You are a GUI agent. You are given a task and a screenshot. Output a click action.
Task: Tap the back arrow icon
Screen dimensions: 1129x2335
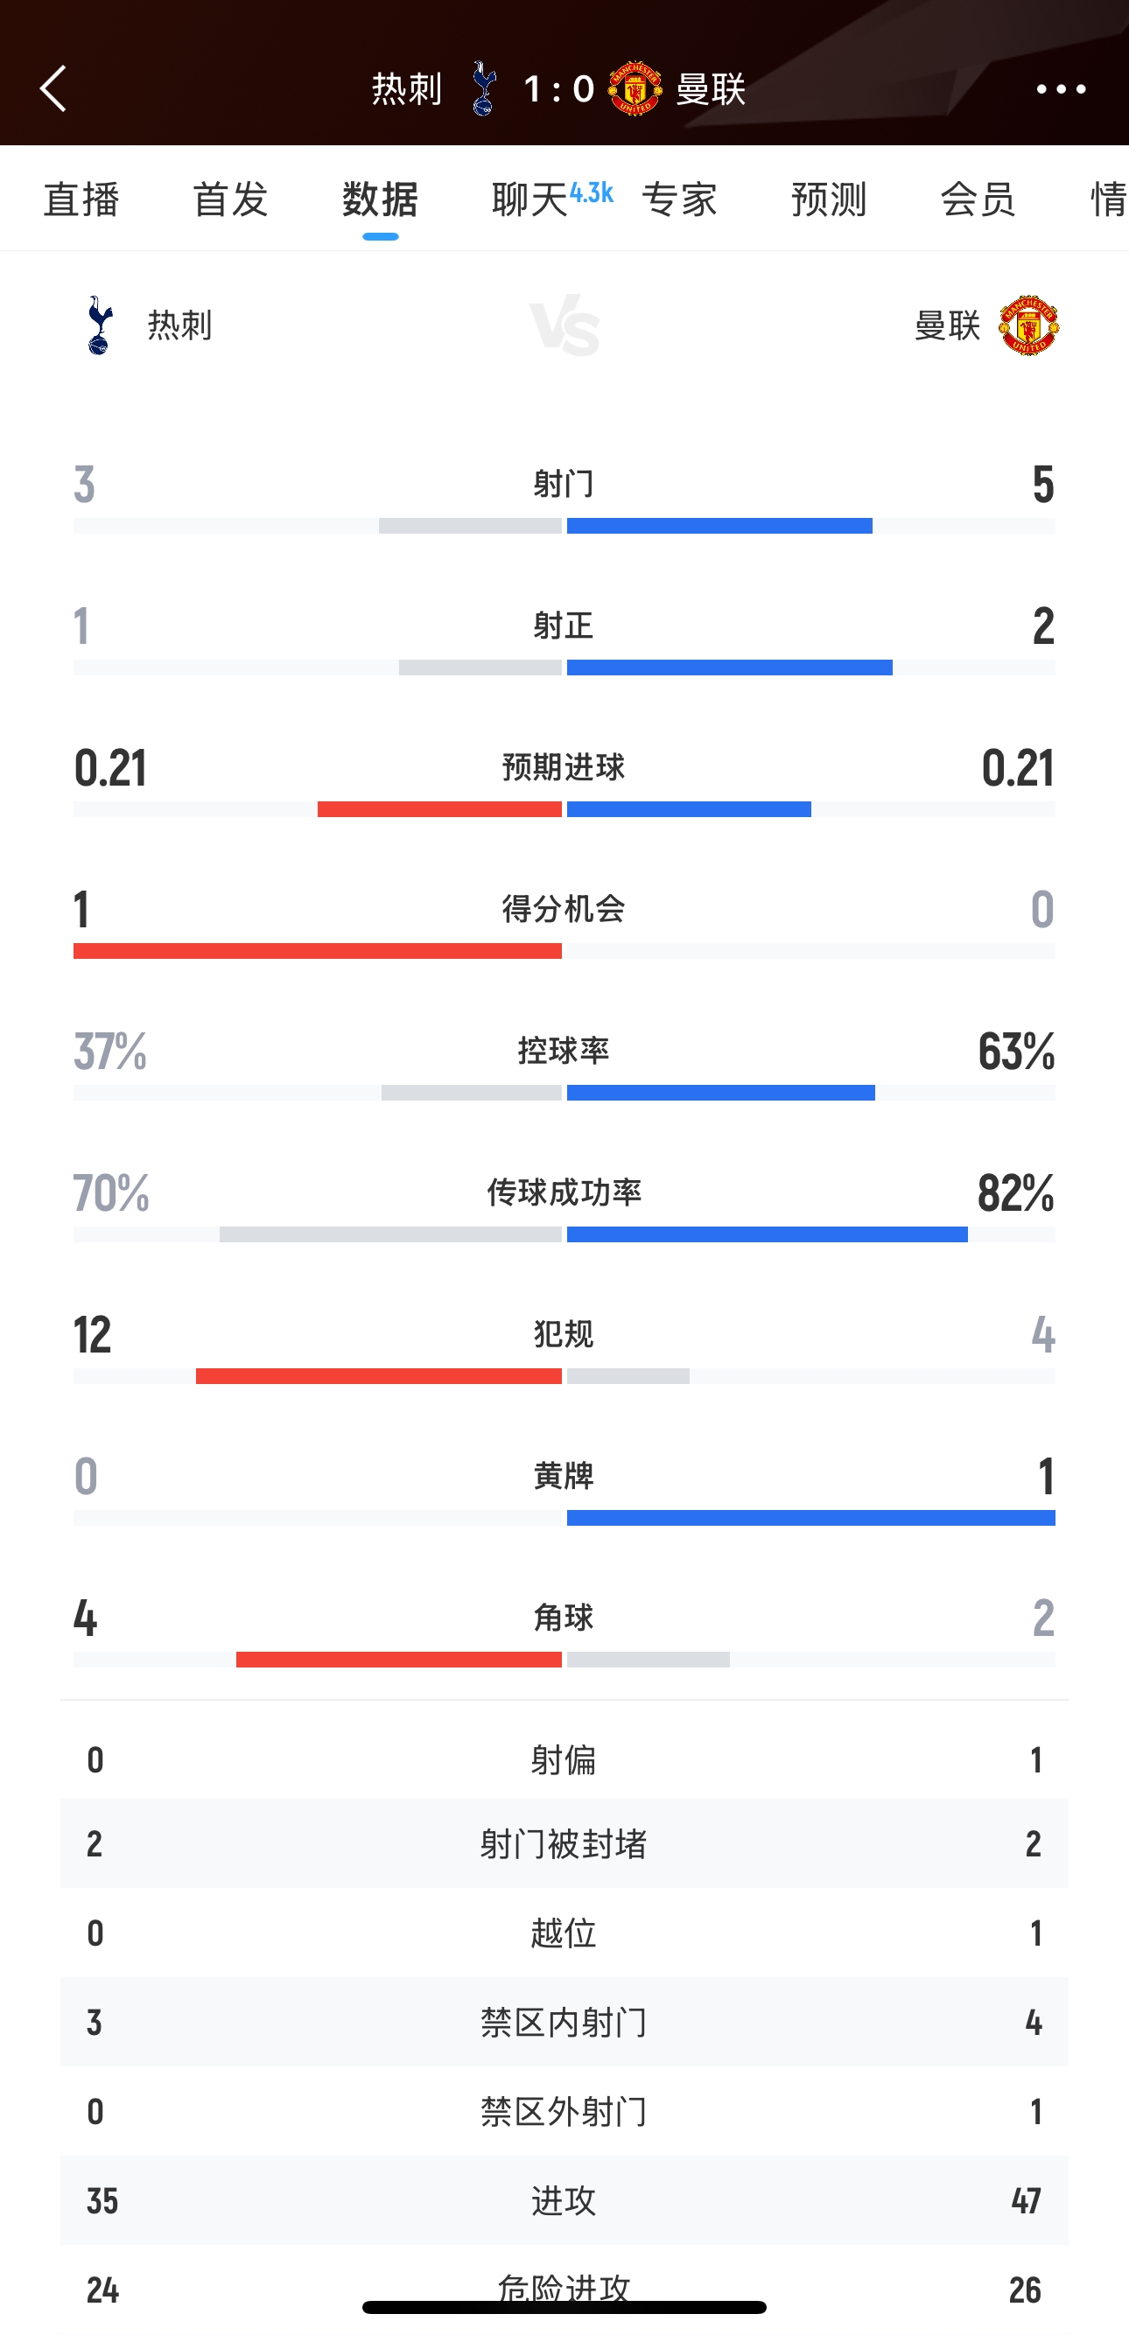point(53,89)
